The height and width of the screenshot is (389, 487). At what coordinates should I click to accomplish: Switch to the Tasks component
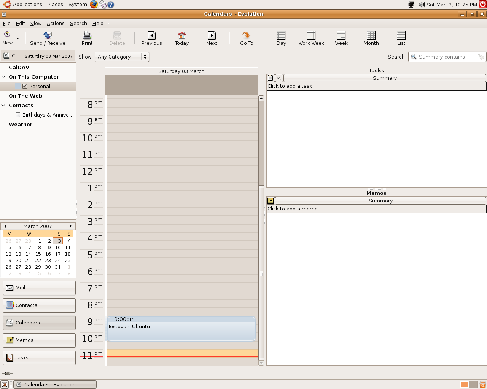tap(39, 358)
